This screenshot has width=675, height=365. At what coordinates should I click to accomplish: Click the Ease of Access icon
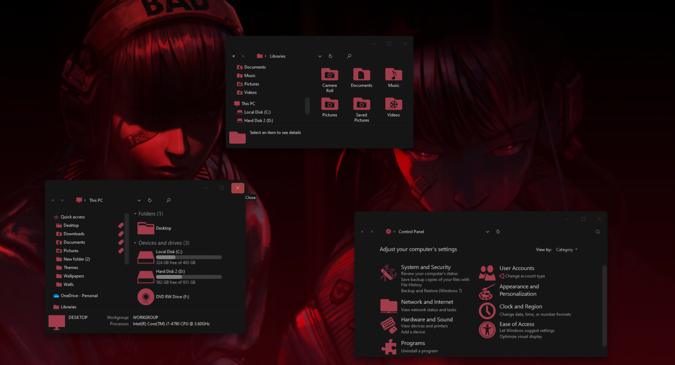pyautogui.click(x=487, y=330)
